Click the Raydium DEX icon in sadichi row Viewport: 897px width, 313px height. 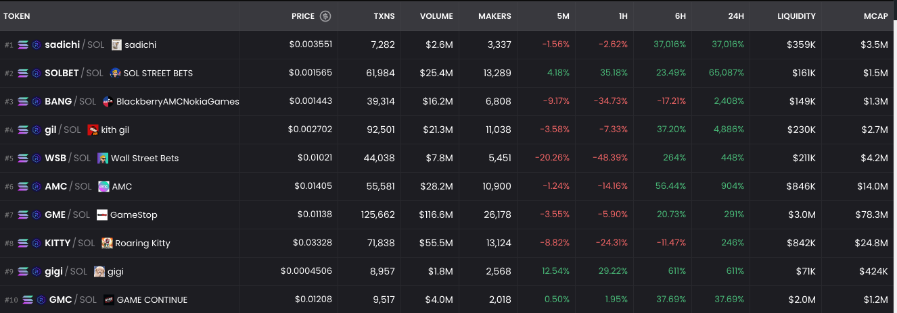click(x=37, y=45)
